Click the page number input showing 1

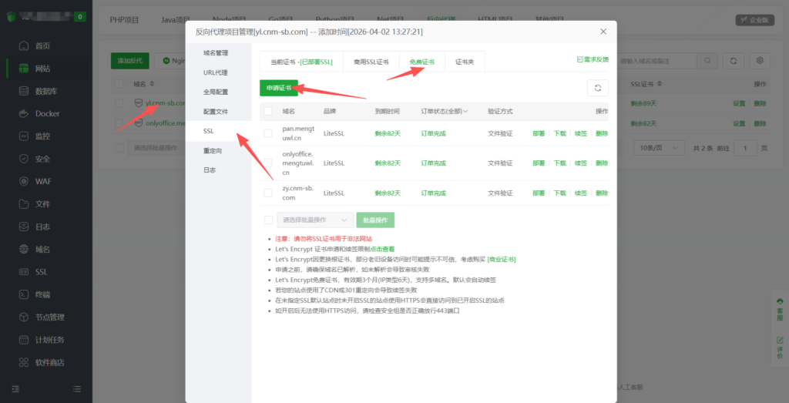tap(745, 148)
